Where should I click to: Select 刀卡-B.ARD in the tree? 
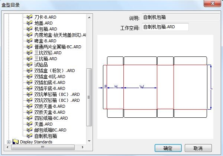(45, 17)
